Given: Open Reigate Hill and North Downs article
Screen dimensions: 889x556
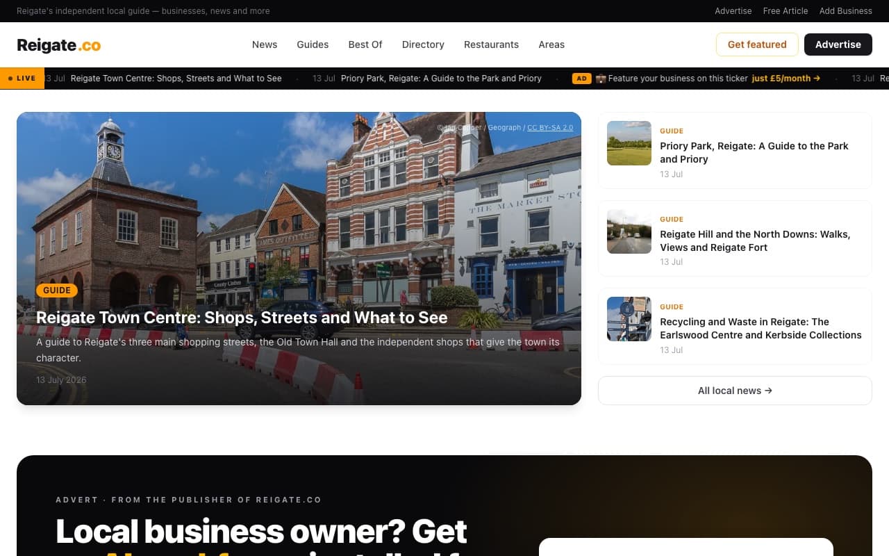Looking at the screenshot, I should point(755,240).
